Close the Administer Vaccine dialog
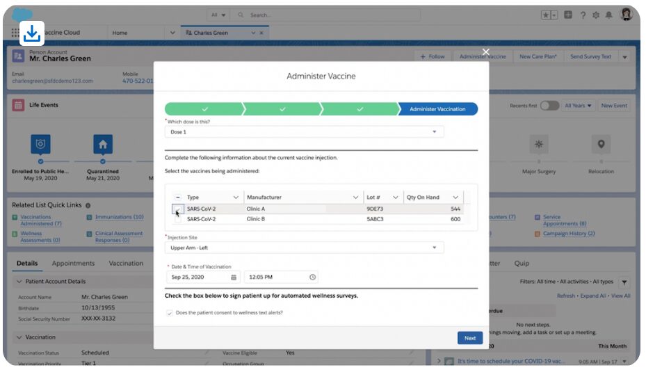This screenshot has width=646, height=370. [486, 52]
